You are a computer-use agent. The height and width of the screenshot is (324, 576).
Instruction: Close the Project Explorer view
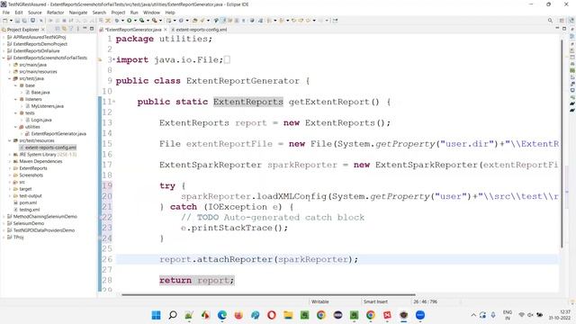click(43, 30)
